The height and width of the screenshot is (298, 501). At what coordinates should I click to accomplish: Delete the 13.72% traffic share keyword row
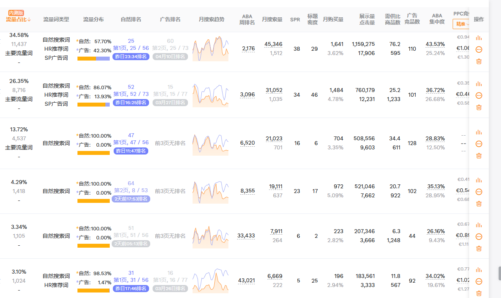click(x=479, y=156)
